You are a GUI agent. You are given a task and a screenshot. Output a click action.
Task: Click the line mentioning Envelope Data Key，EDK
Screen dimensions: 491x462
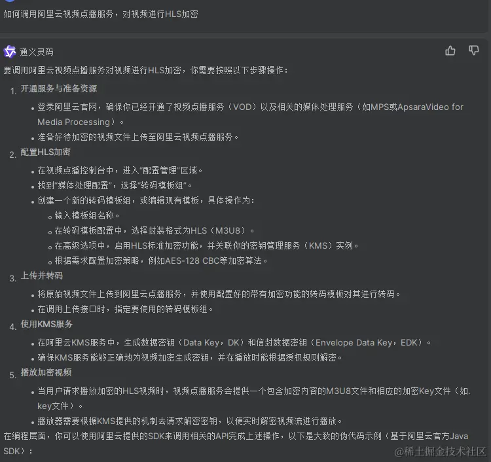click(234, 343)
